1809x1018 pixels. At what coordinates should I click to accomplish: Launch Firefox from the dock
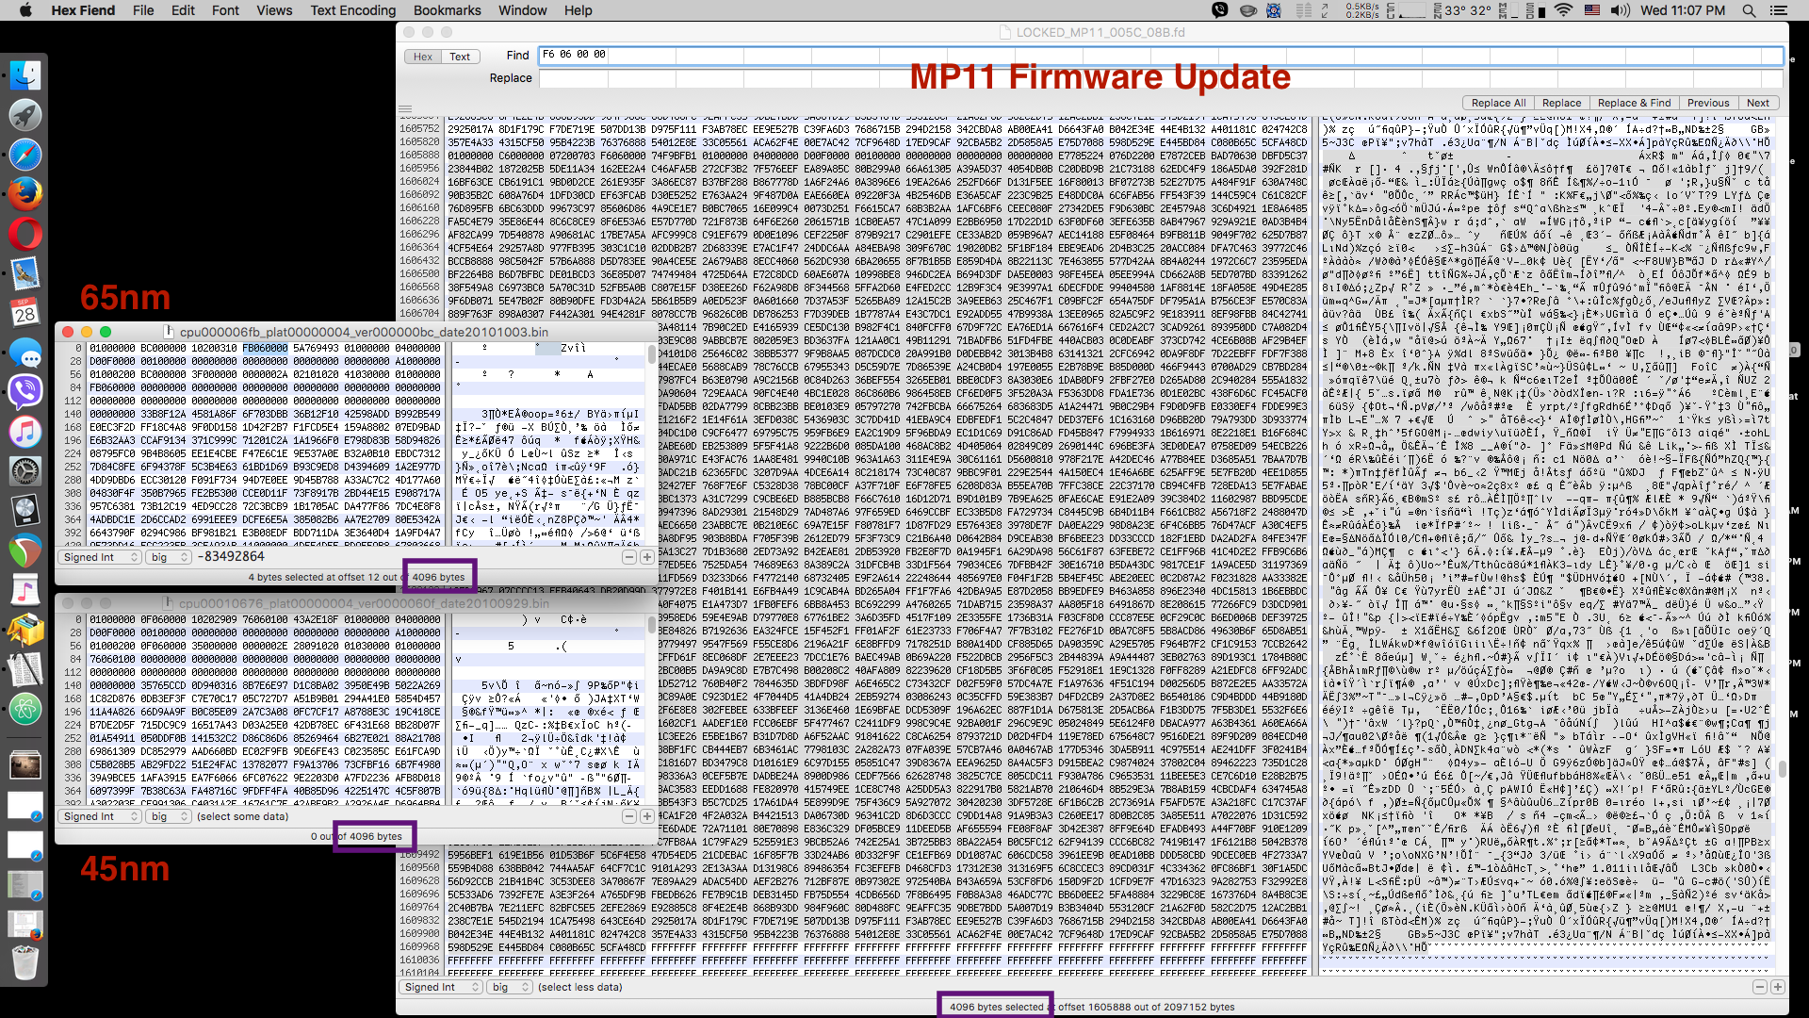25,193
